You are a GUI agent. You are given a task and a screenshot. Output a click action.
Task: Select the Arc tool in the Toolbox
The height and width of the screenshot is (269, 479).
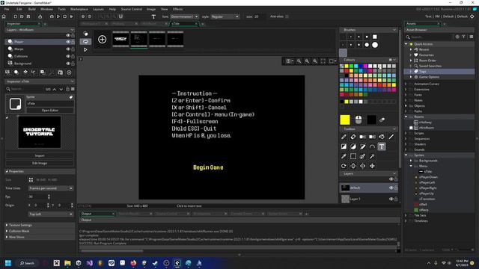(372, 146)
